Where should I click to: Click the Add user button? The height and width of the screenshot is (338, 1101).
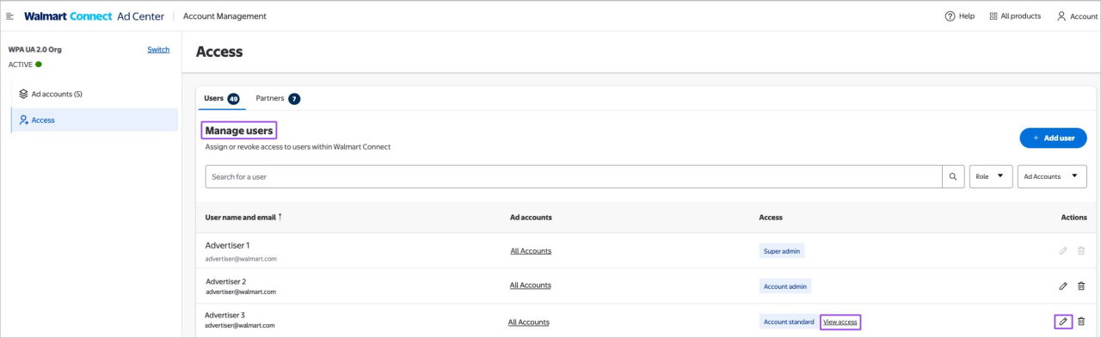(x=1053, y=138)
